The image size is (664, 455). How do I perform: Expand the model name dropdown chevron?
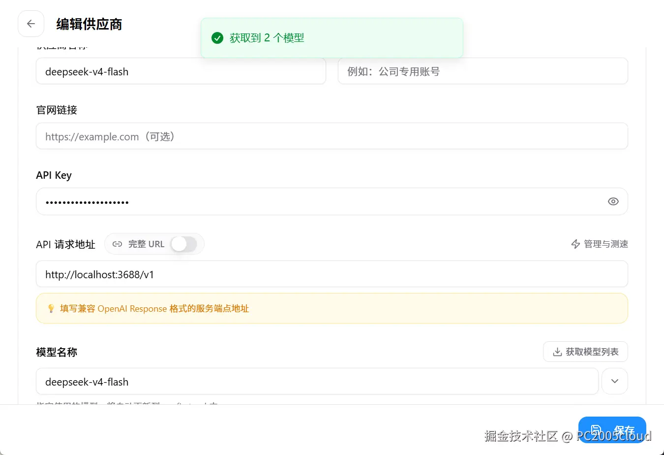615,381
